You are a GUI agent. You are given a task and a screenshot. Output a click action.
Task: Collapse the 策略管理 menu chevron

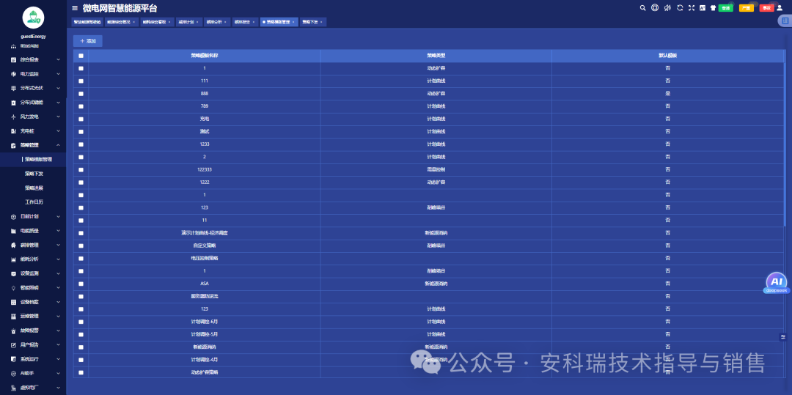point(58,145)
